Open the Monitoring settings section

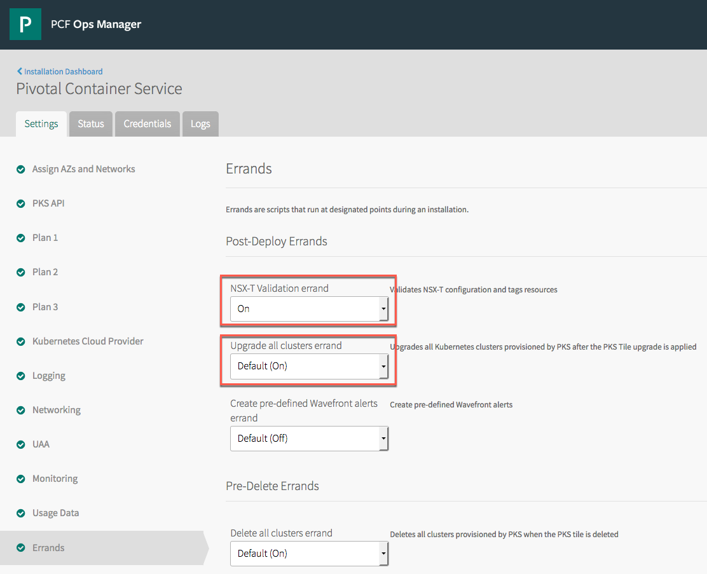pyautogui.click(x=55, y=479)
